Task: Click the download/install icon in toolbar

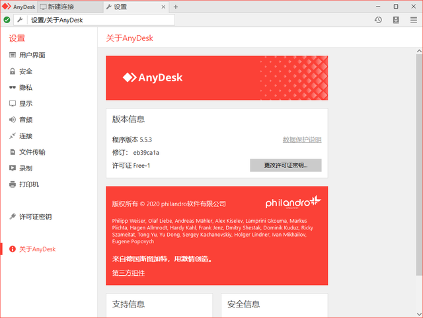Action: (x=396, y=20)
